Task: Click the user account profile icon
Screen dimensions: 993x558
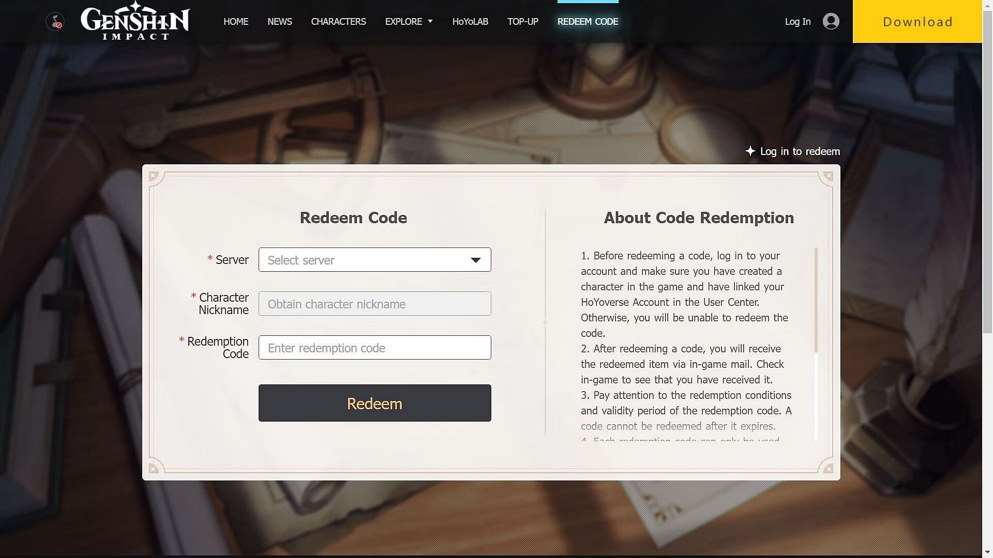Action: (831, 21)
